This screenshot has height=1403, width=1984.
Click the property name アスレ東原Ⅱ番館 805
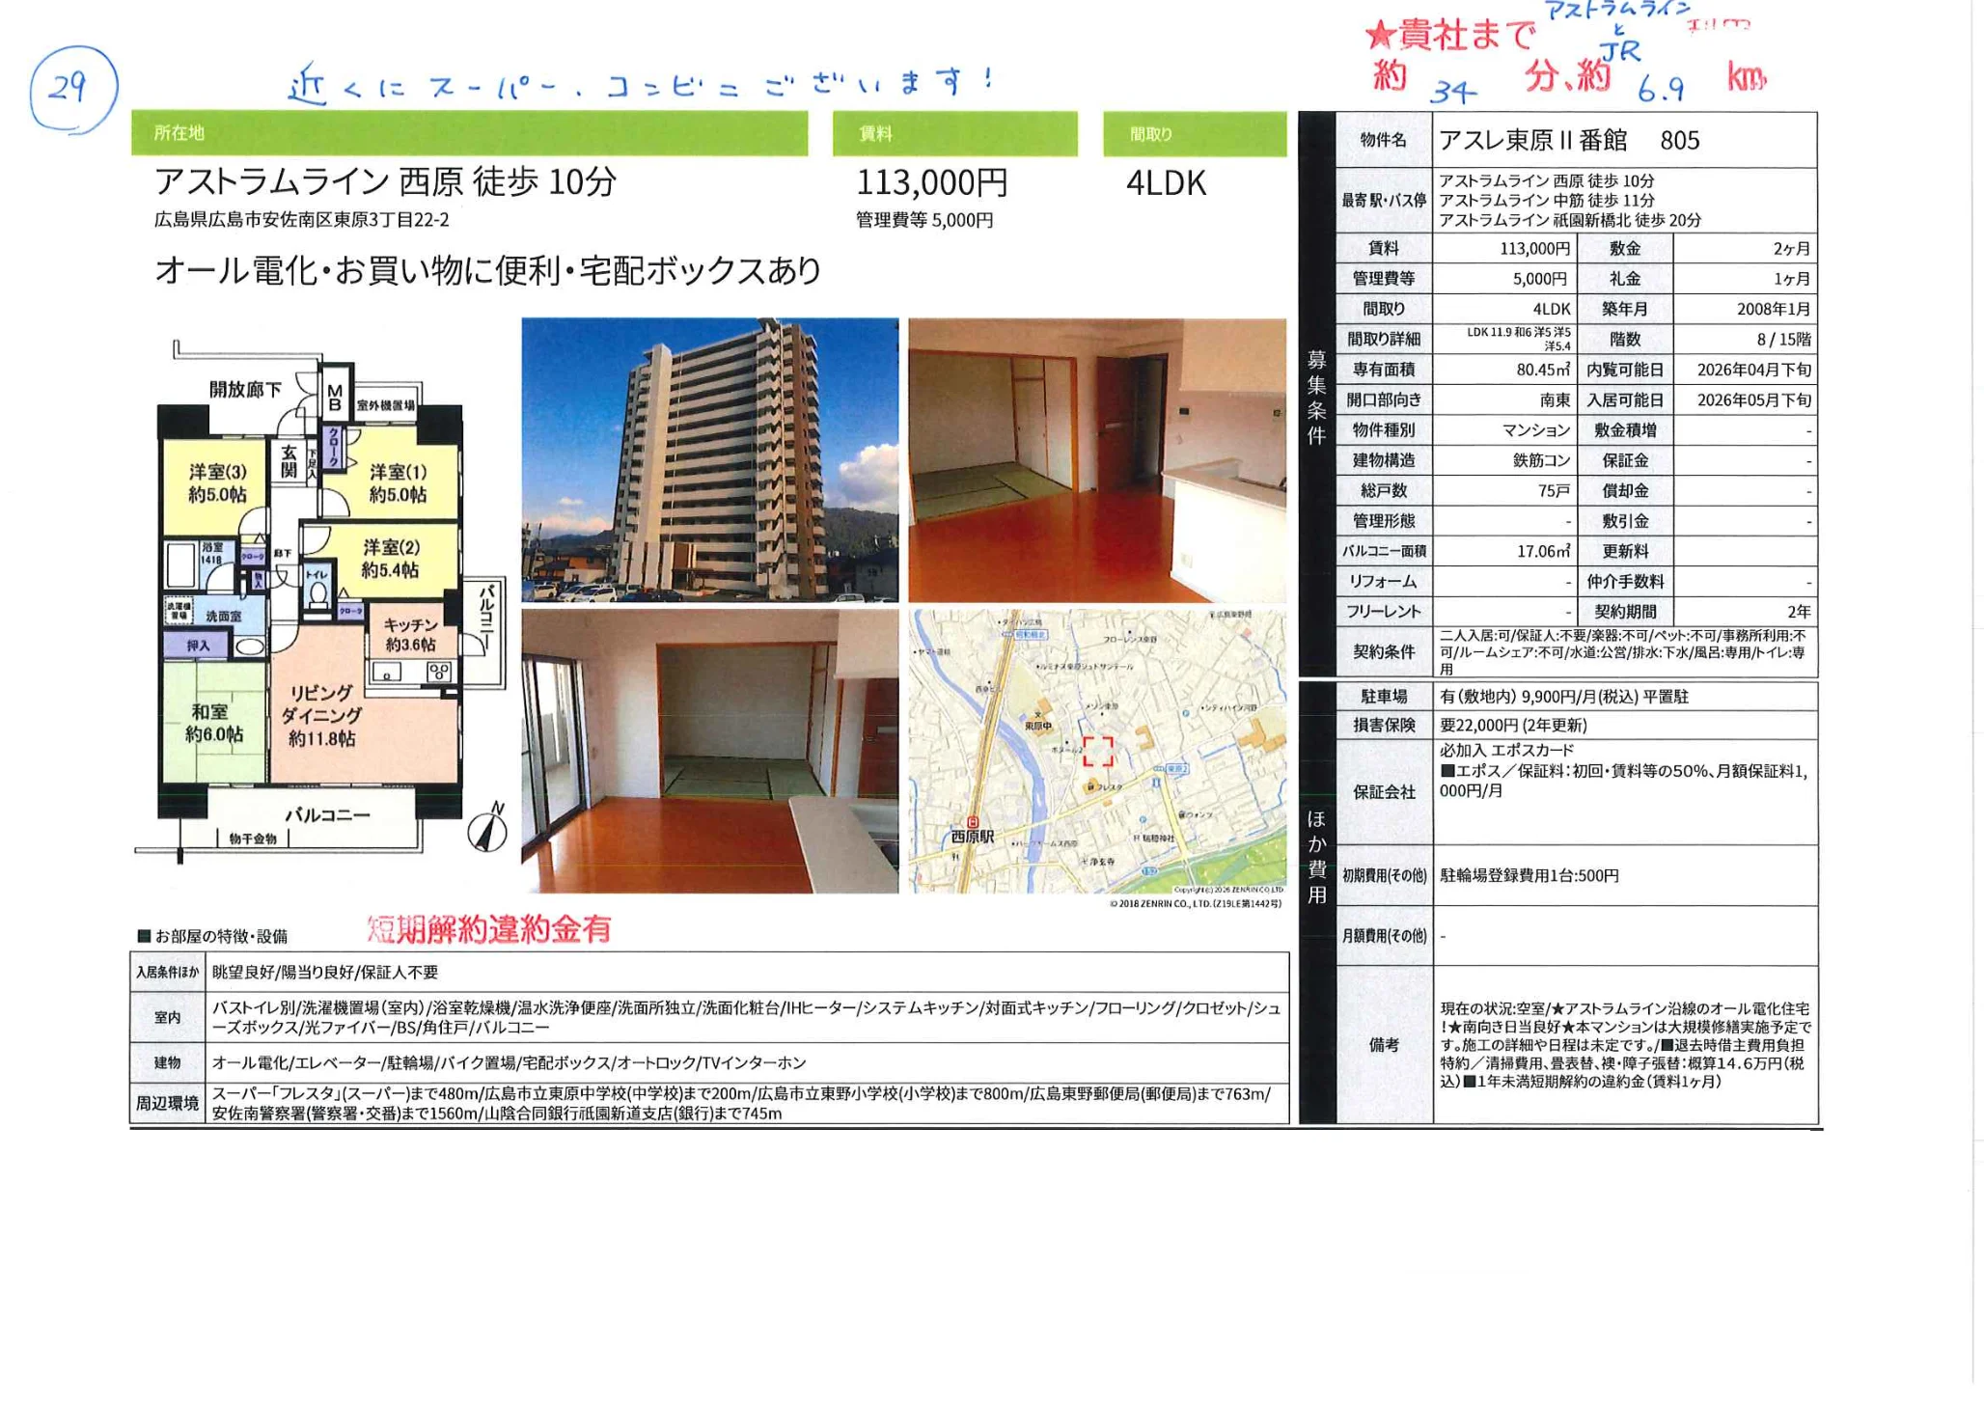coord(1569,141)
